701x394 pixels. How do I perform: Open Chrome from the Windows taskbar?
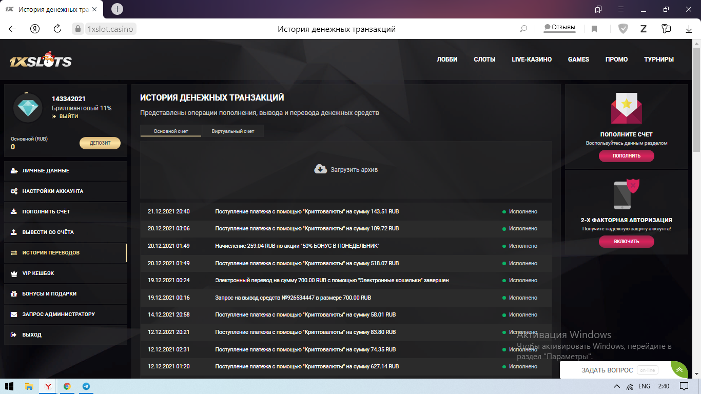(x=67, y=386)
